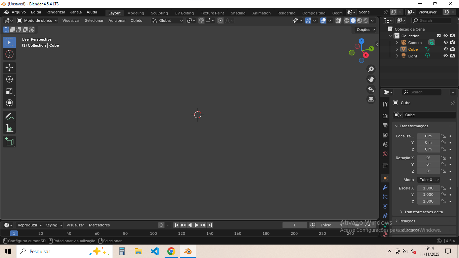This screenshot has height=258, width=459.
Task: Switch to material preview shading
Action: pyautogui.click(x=360, y=20)
